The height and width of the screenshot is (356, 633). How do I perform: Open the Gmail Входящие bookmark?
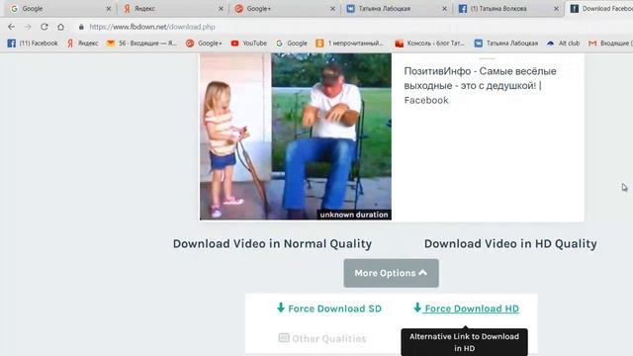(x=610, y=44)
